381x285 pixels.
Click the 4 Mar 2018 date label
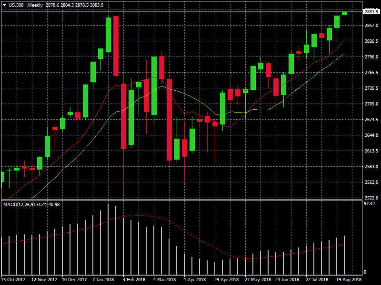[164, 280]
